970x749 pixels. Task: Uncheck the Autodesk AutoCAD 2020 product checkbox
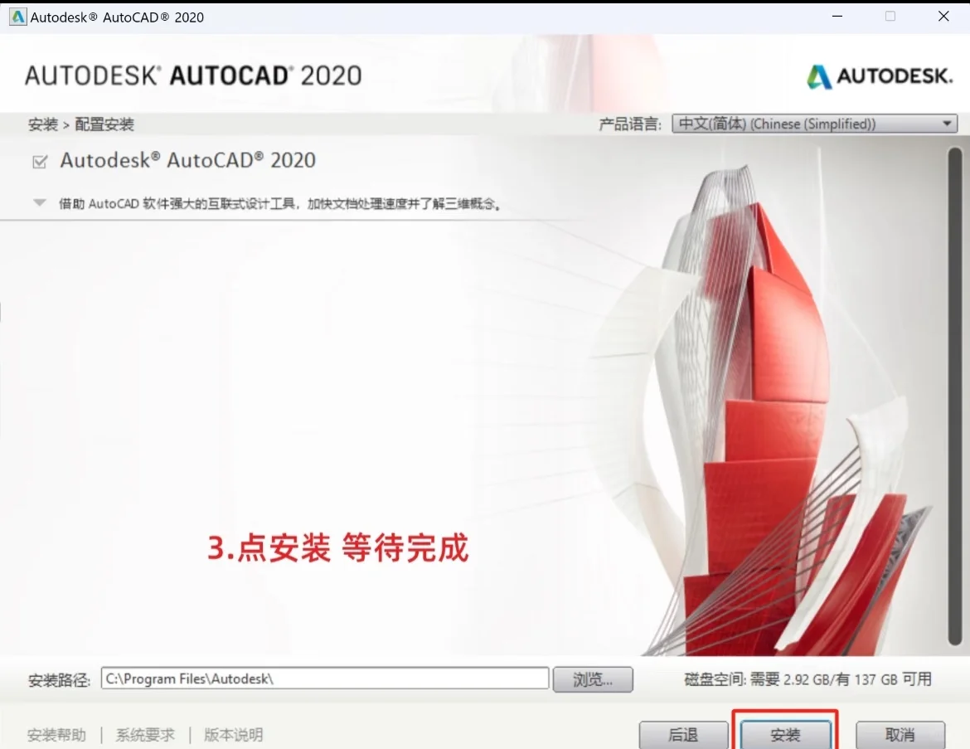(x=38, y=160)
